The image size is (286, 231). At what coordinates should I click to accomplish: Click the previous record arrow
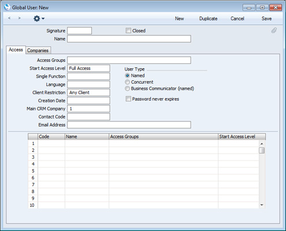coord(9,18)
